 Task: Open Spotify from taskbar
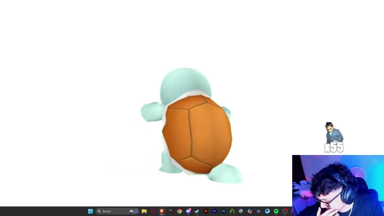click(276, 211)
